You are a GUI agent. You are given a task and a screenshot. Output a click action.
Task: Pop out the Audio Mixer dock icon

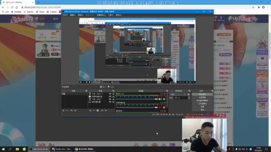pyautogui.click(x=167, y=91)
